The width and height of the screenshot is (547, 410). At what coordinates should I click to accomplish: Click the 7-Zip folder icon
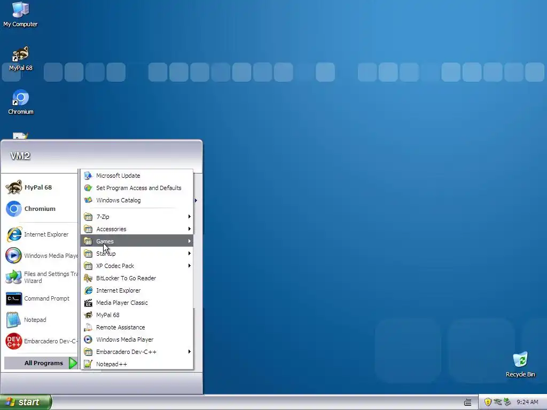(88, 217)
